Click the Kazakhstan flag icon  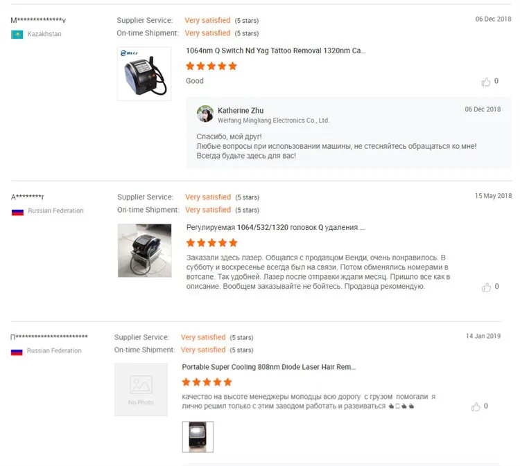(x=17, y=34)
